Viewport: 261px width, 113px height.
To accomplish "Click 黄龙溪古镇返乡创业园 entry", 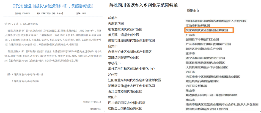I will 123,35.
